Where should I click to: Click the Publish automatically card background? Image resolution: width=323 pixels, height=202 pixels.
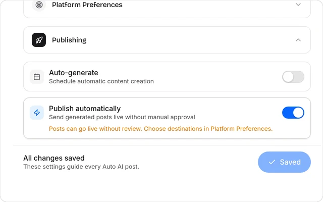(x=167, y=118)
